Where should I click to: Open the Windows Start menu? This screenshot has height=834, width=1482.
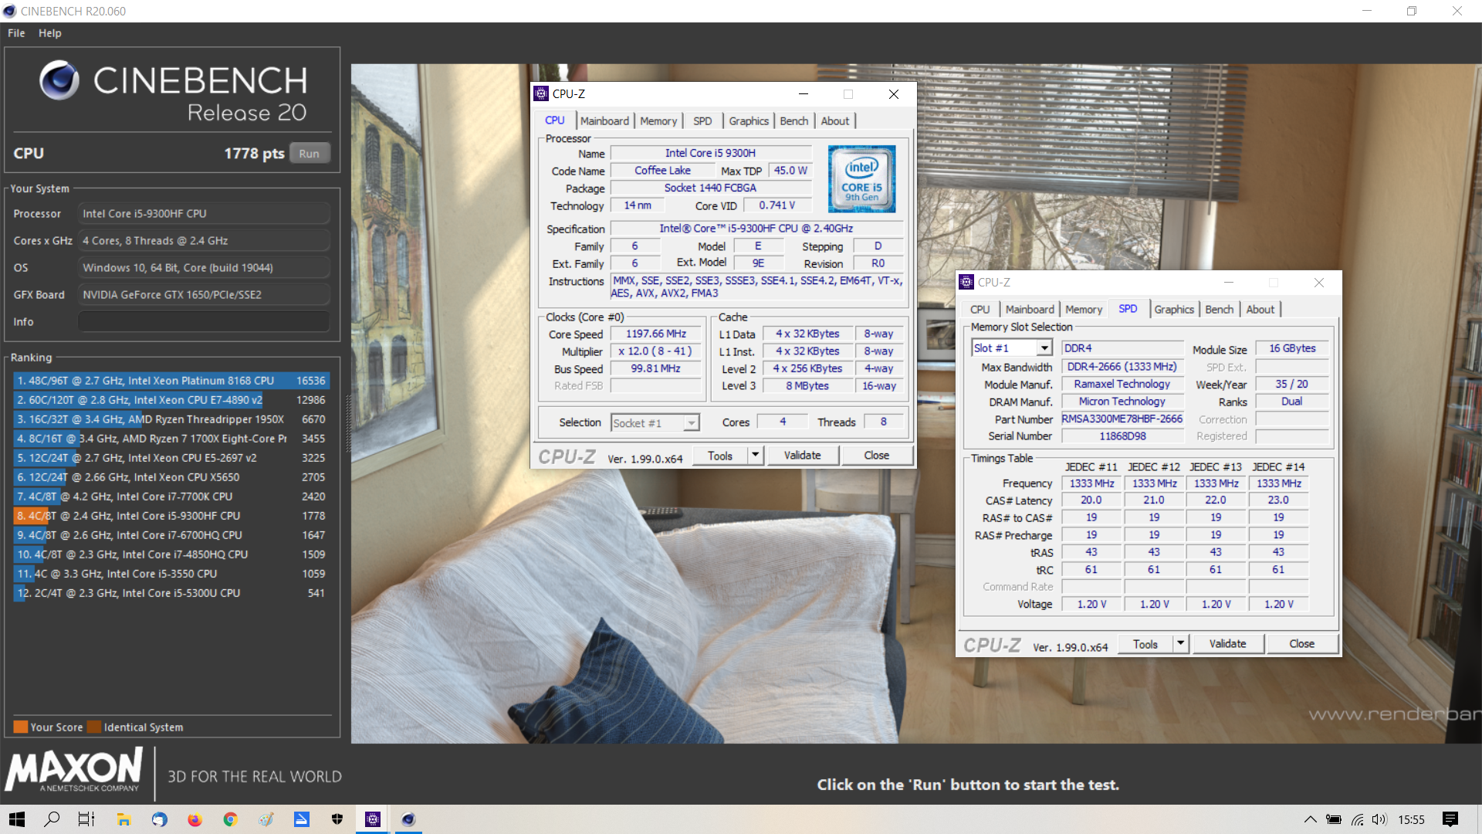[17, 819]
